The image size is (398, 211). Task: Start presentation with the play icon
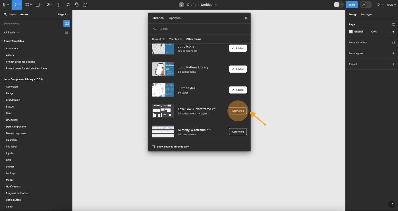pyautogui.click(x=379, y=5)
